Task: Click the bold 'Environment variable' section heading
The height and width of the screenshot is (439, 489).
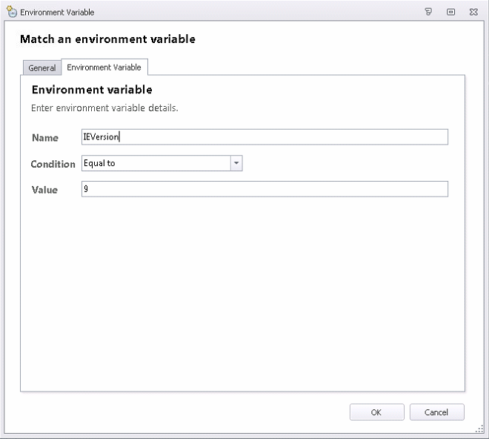Action: click(x=92, y=90)
